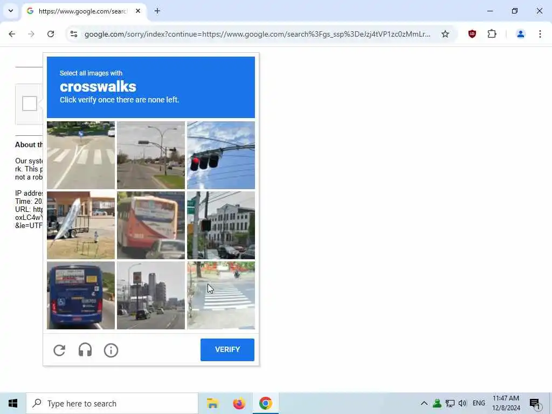Open Chrome three-dot menu
The width and height of the screenshot is (552, 414).
540,34
